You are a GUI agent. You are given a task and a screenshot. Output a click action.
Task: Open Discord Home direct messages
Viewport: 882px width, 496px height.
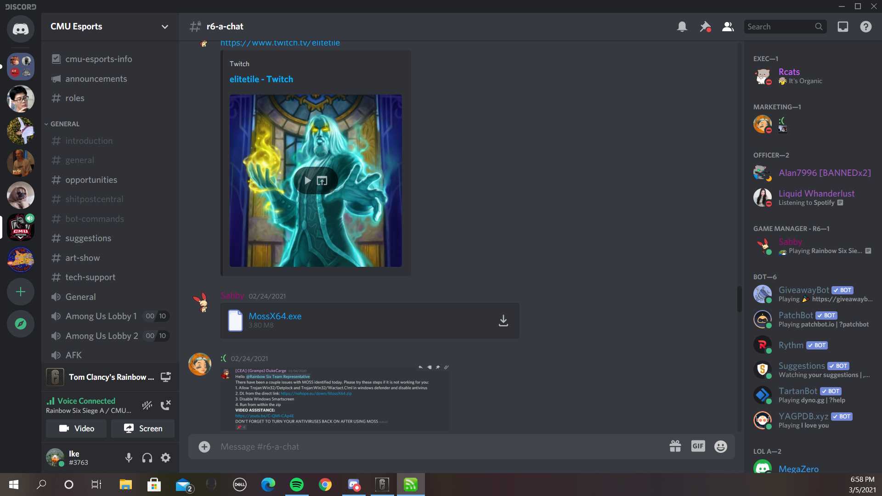point(20,29)
